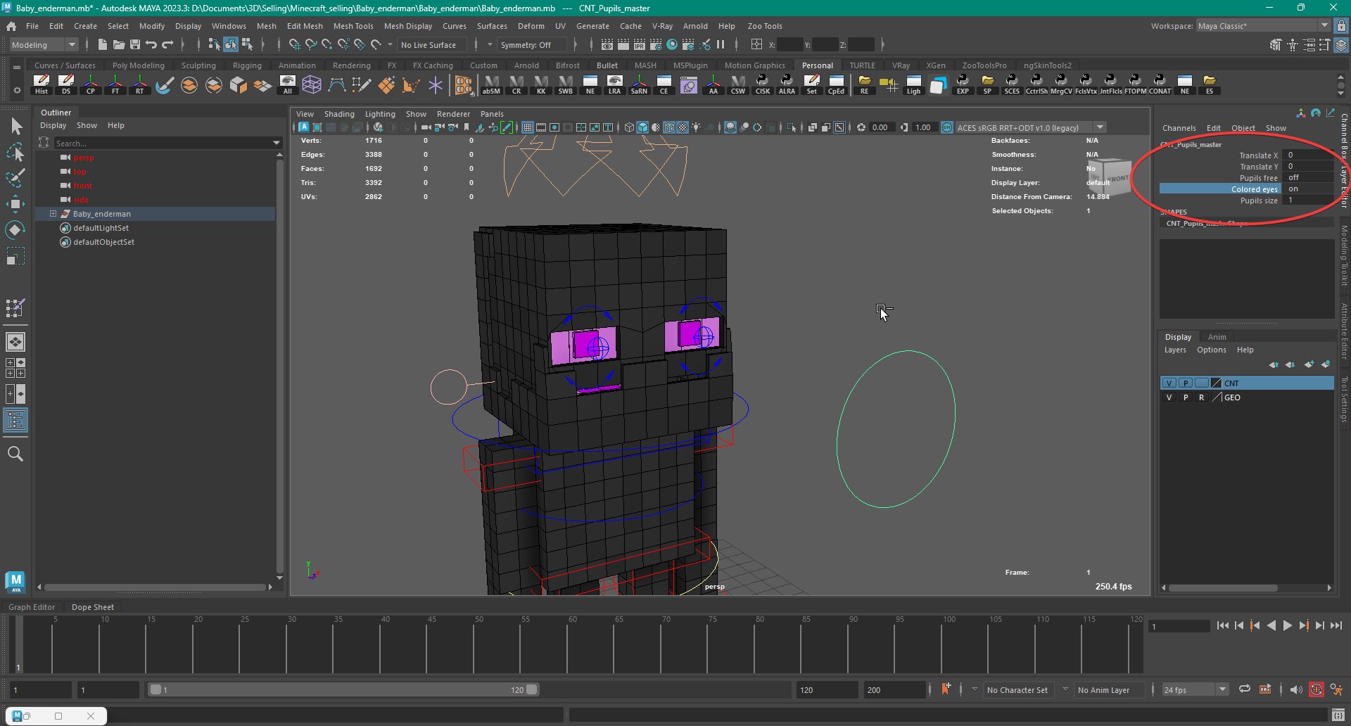Viewport: 1351px width, 726px height.
Task: Click the Undo arrow icon
Action: pyautogui.click(x=151, y=44)
